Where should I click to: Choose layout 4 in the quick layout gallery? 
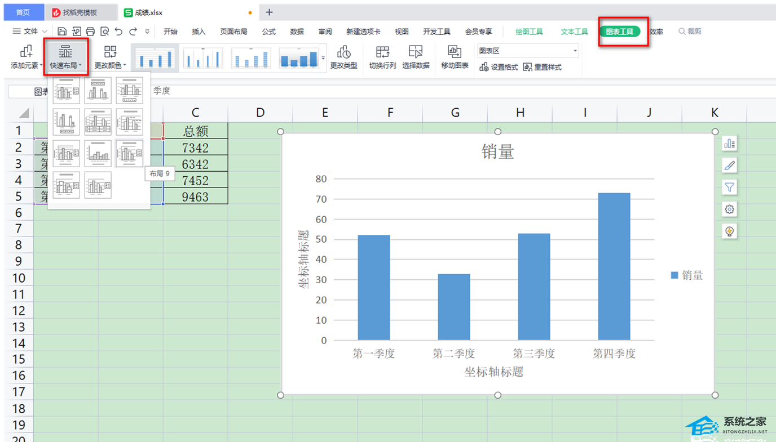pyautogui.click(x=67, y=122)
